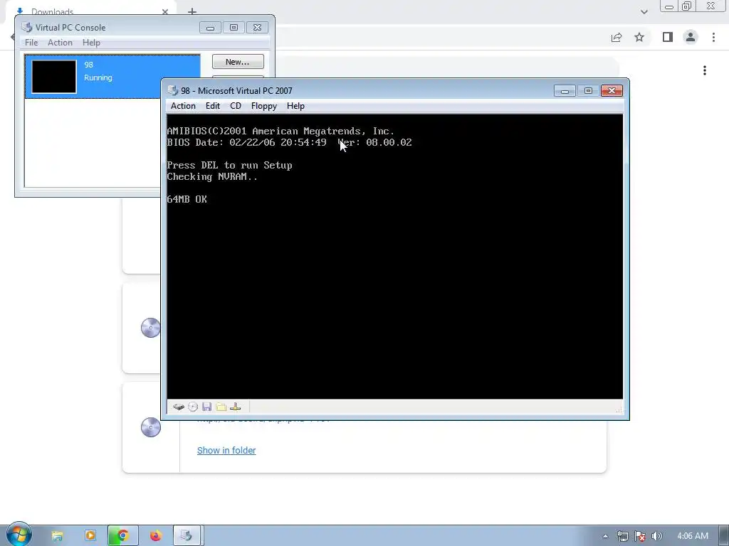Click the 4:06 AM taskbar clock
Viewport: 729px width, 546px height.
click(693, 536)
